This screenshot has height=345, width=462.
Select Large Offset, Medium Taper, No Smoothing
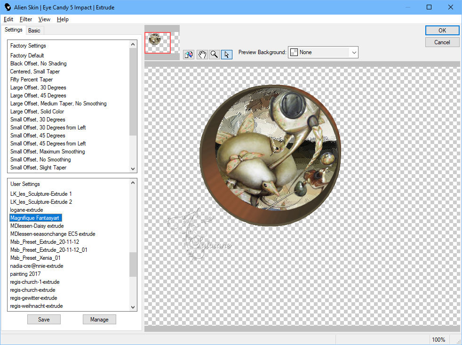click(58, 104)
